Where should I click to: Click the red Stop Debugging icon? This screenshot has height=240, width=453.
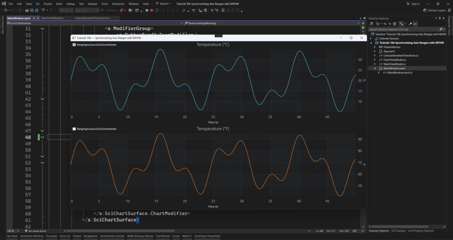tap(152, 10)
